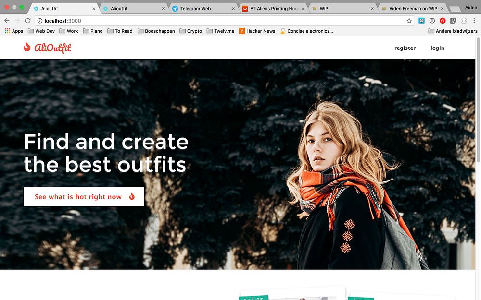This screenshot has width=481, height=300.
Task: Close the Telegram Web tab
Action: pyautogui.click(x=233, y=9)
